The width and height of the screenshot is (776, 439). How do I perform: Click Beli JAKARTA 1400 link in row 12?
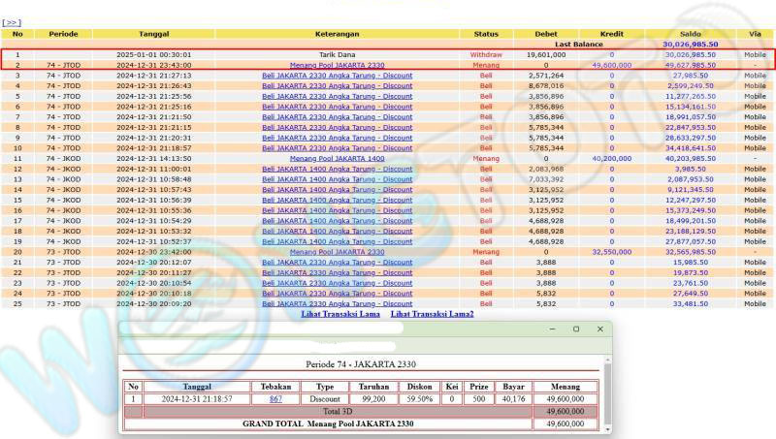(337, 169)
